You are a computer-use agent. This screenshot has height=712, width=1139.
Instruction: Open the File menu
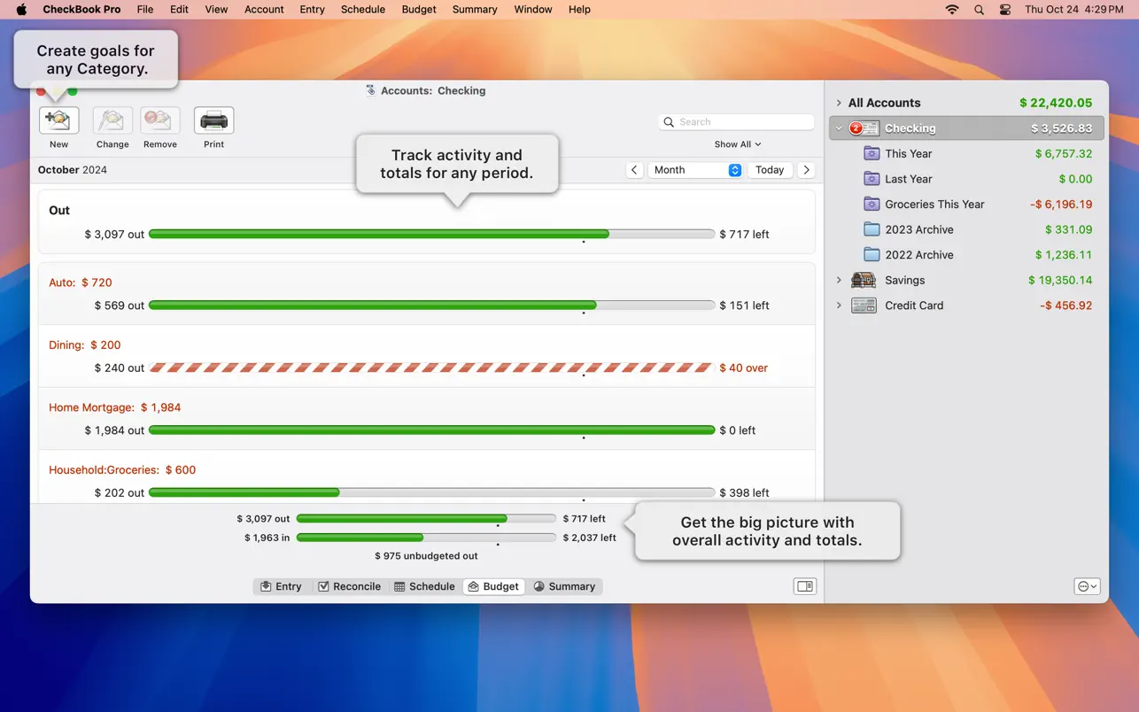click(145, 10)
